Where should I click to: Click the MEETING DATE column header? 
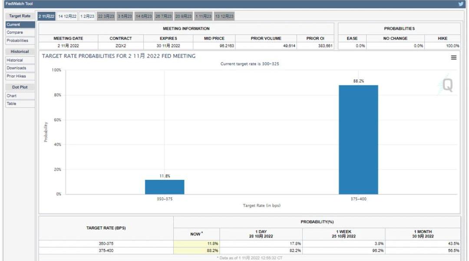click(x=68, y=38)
